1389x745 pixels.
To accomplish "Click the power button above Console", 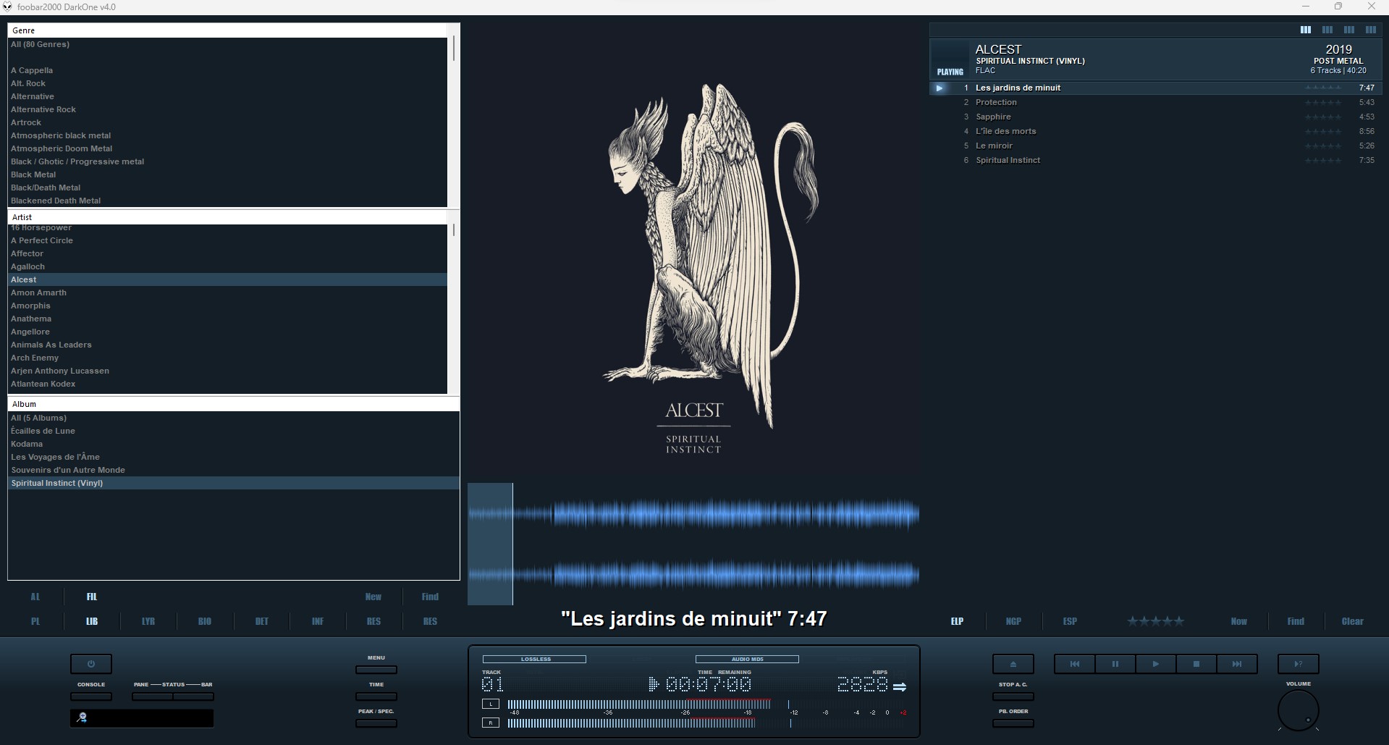I will [x=90, y=664].
